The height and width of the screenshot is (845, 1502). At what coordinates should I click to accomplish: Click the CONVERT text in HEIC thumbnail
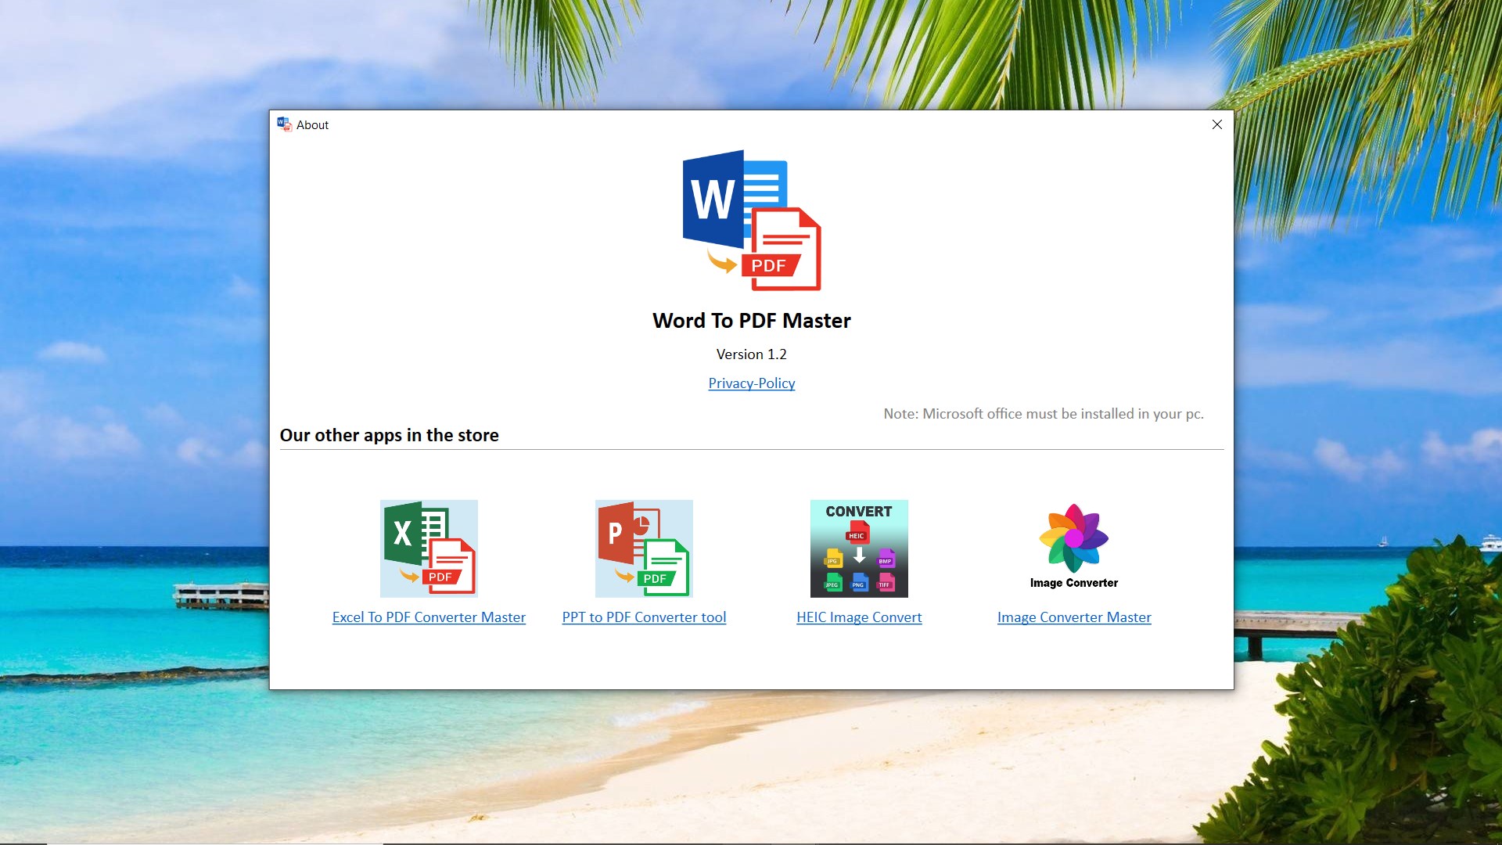[x=858, y=512]
